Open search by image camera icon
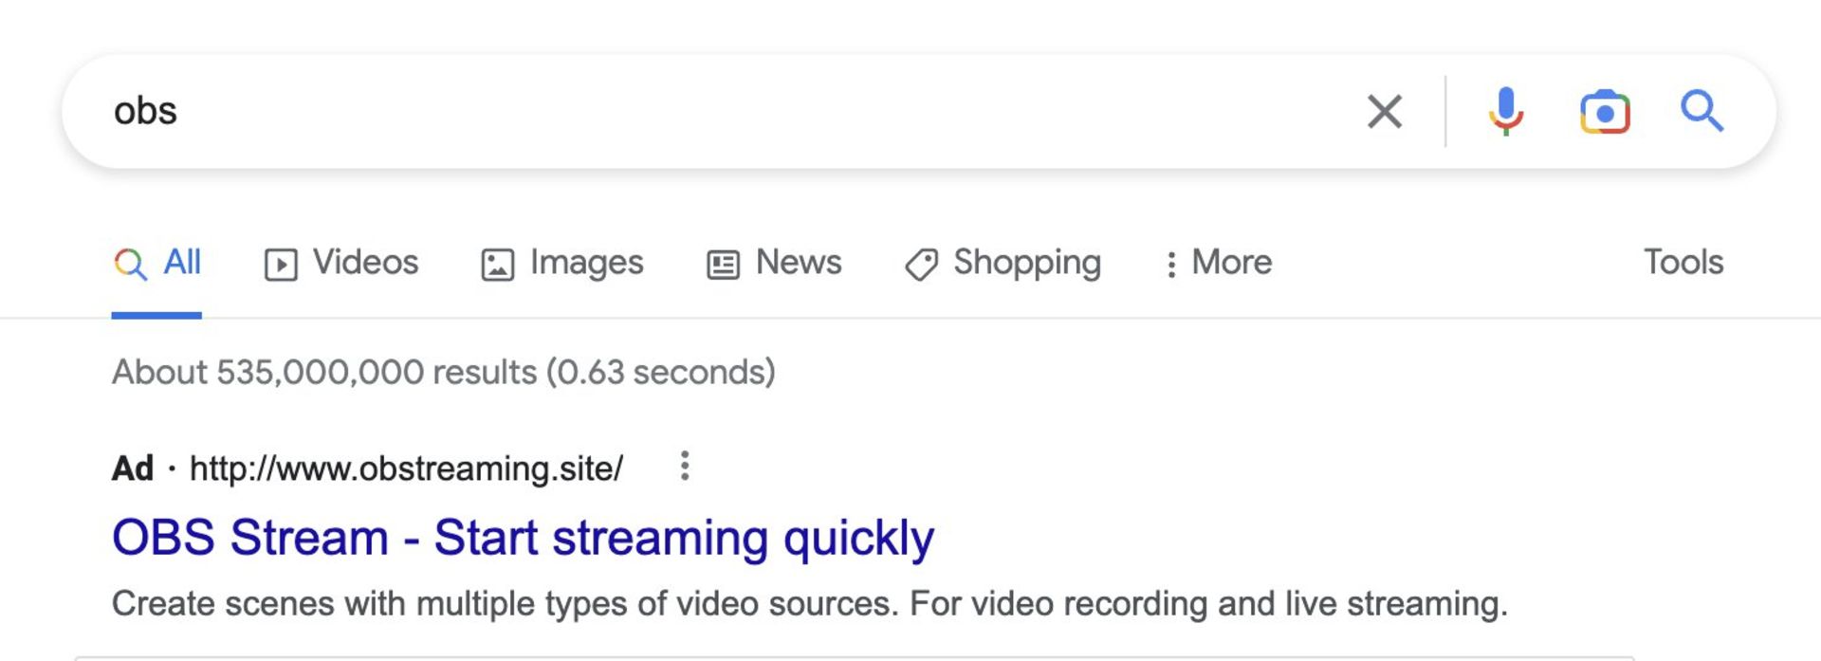1821x661 pixels. pyautogui.click(x=1604, y=112)
